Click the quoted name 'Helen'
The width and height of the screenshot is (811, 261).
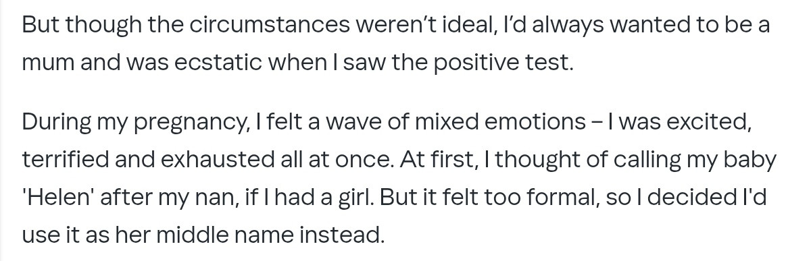60,199
